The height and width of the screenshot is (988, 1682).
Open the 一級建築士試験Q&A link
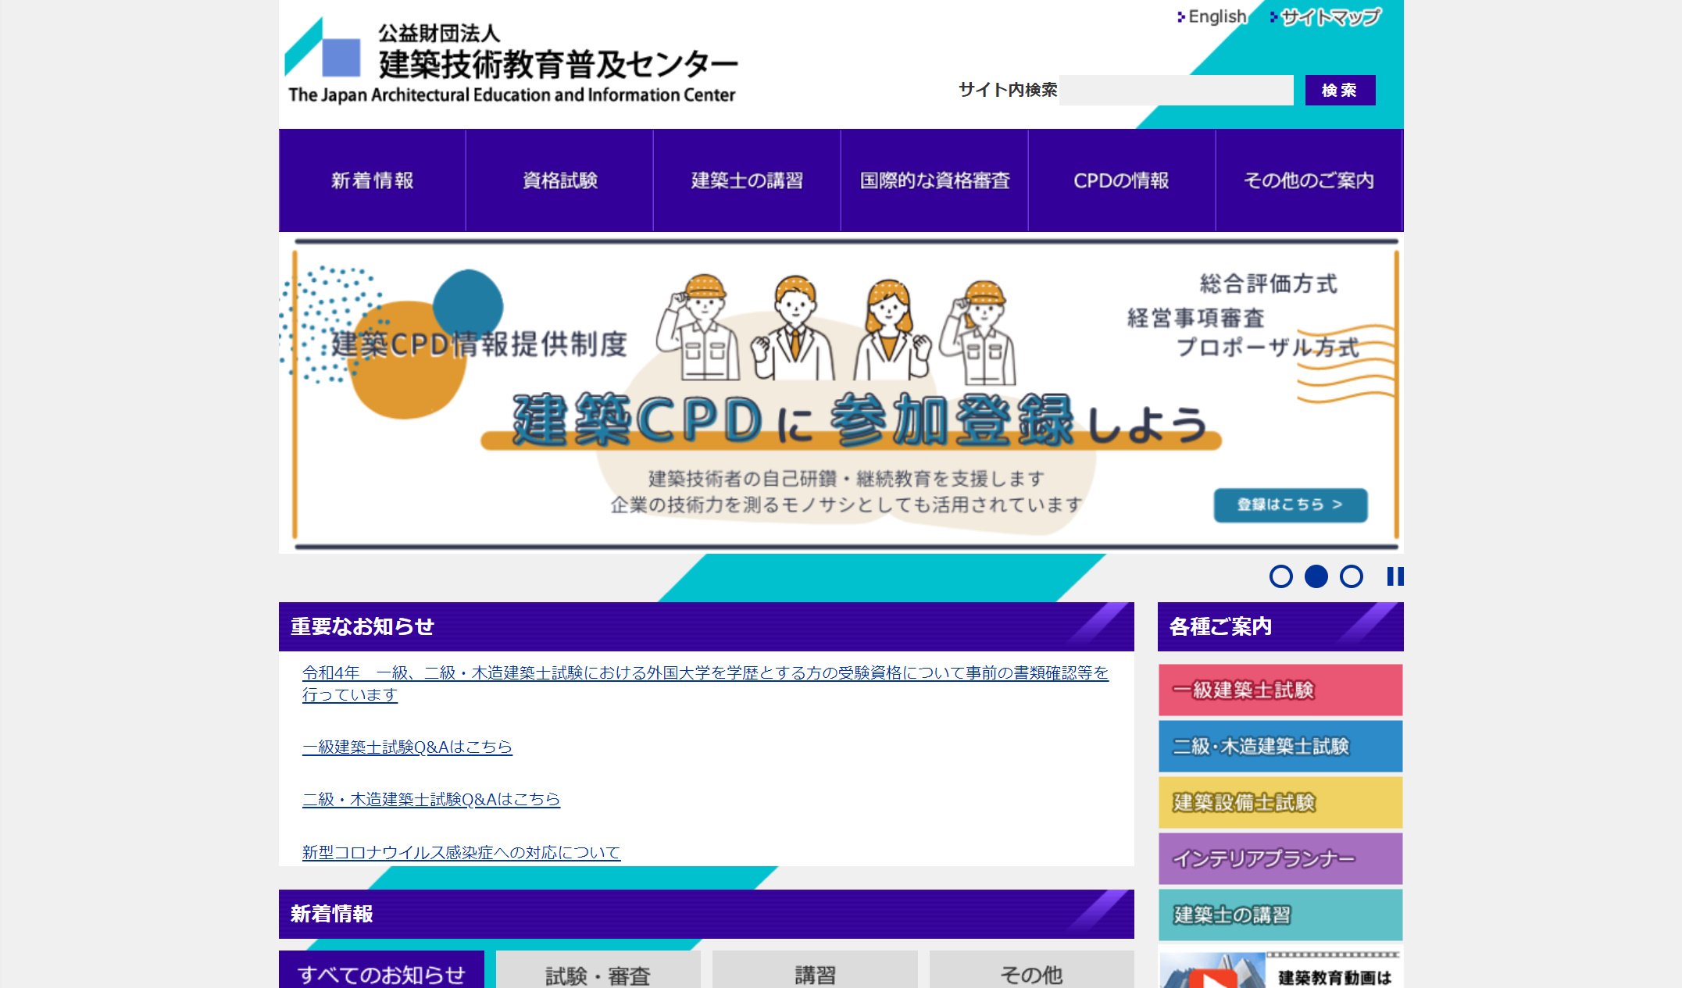407,747
